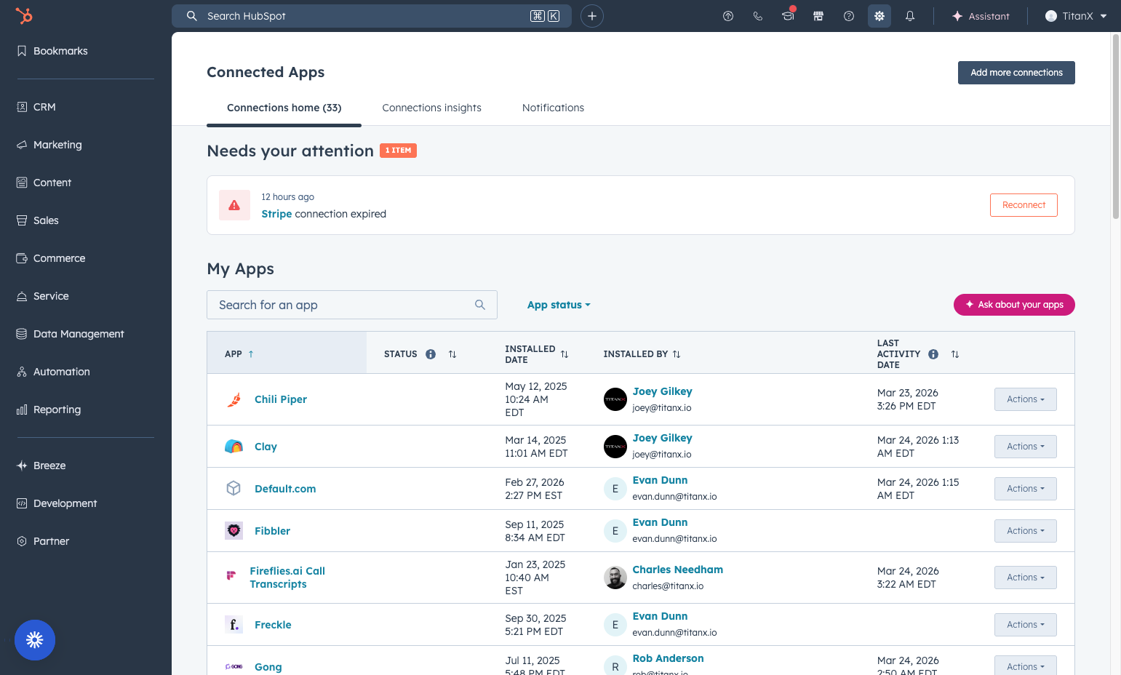
Task: Open the create new plus button
Action: coord(592,16)
